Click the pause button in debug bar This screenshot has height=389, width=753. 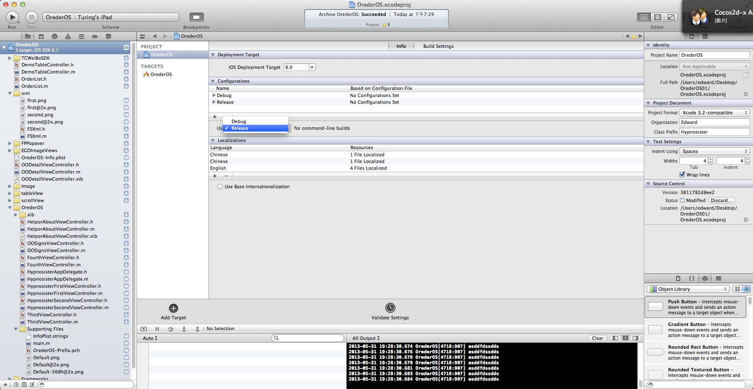(157, 329)
